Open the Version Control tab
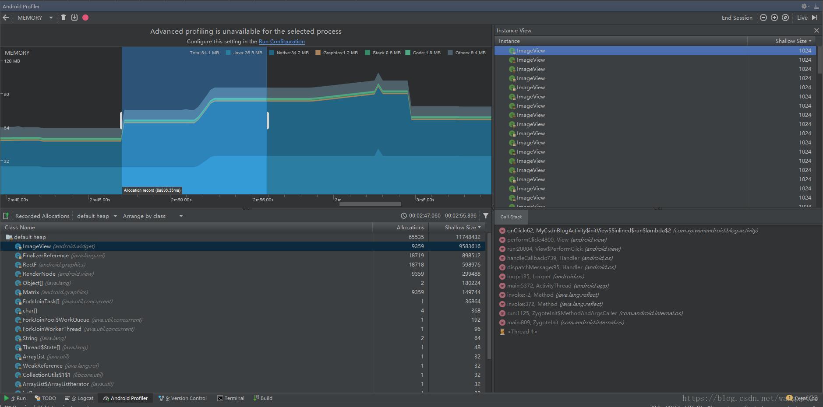Image resolution: width=823 pixels, height=407 pixels. [183, 398]
